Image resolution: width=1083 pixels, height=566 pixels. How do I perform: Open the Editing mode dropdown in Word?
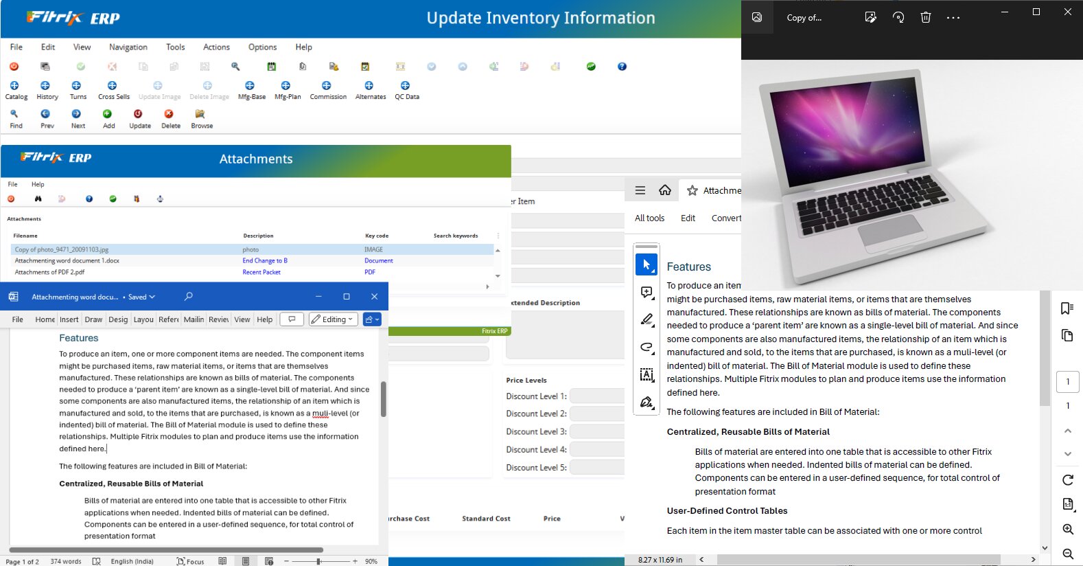[334, 319]
